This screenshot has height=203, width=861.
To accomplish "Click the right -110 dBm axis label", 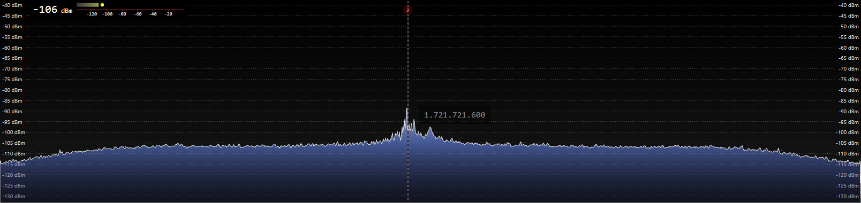I will click(x=848, y=154).
